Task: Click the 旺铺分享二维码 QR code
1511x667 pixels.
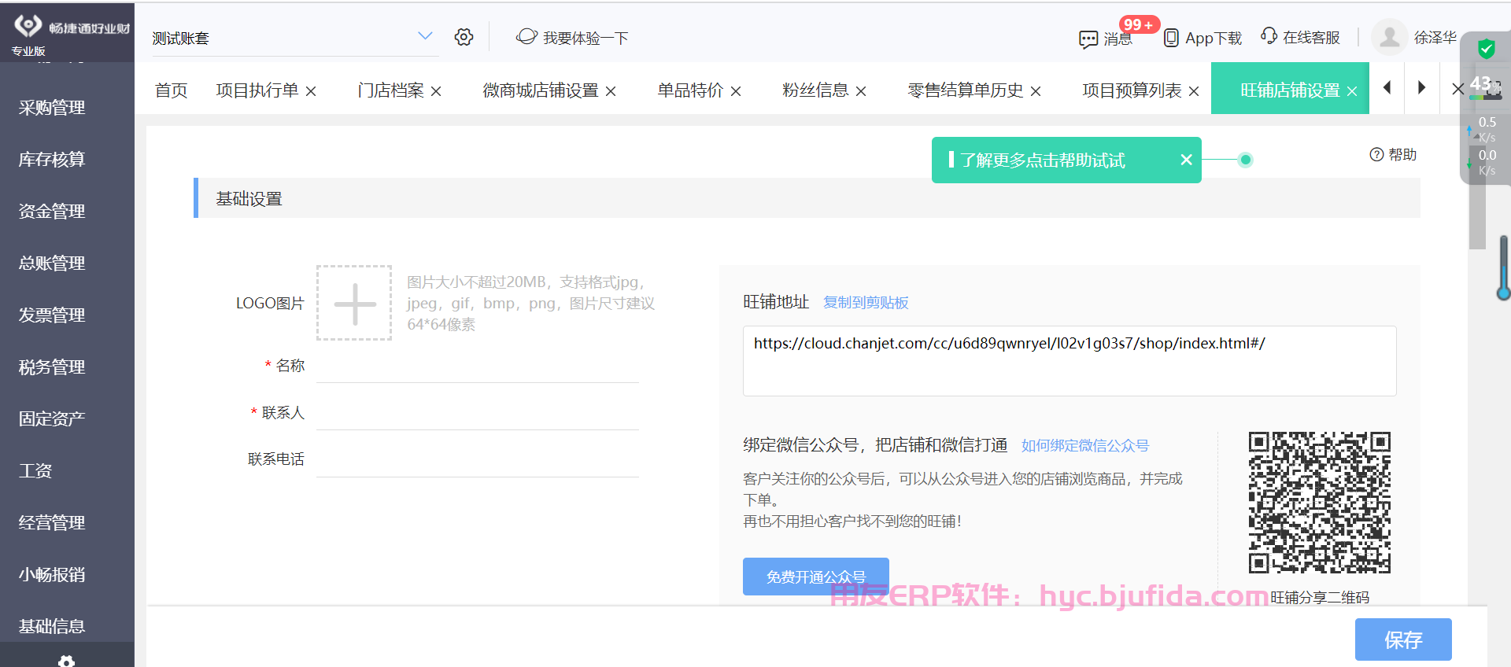Action: (x=1320, y=503)
